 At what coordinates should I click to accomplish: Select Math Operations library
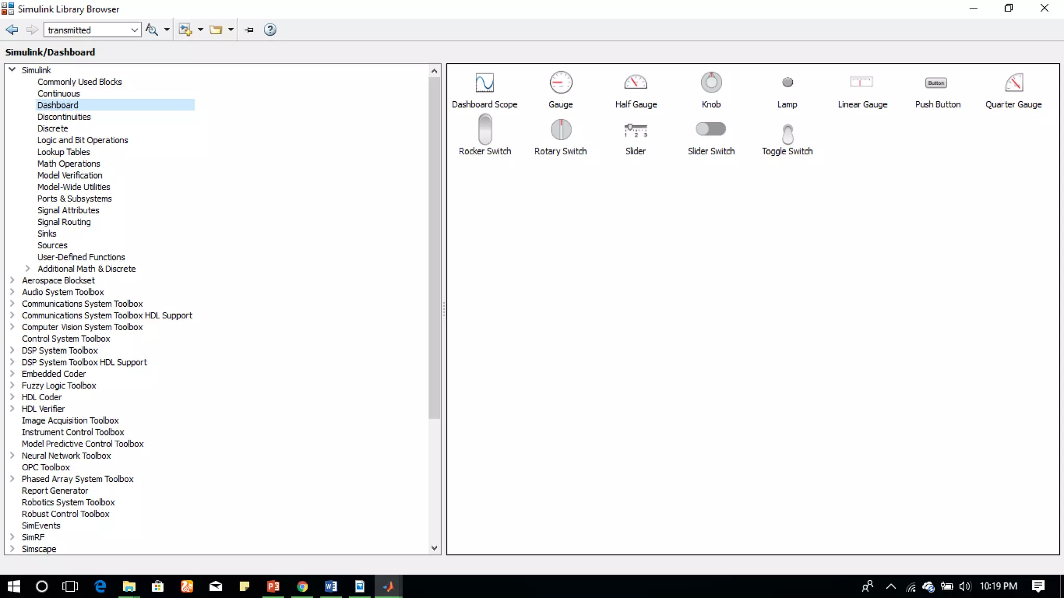(69, 164)
